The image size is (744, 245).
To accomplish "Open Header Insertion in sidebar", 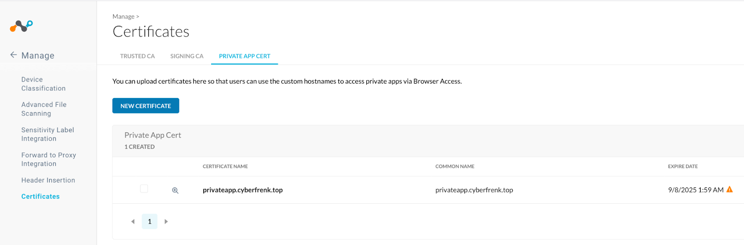I will pyautogui.click(x=48, y=180).
